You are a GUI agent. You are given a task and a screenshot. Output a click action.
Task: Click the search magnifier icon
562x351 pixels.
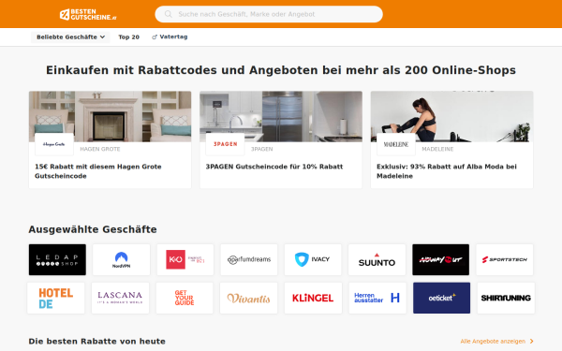[168, 14]
